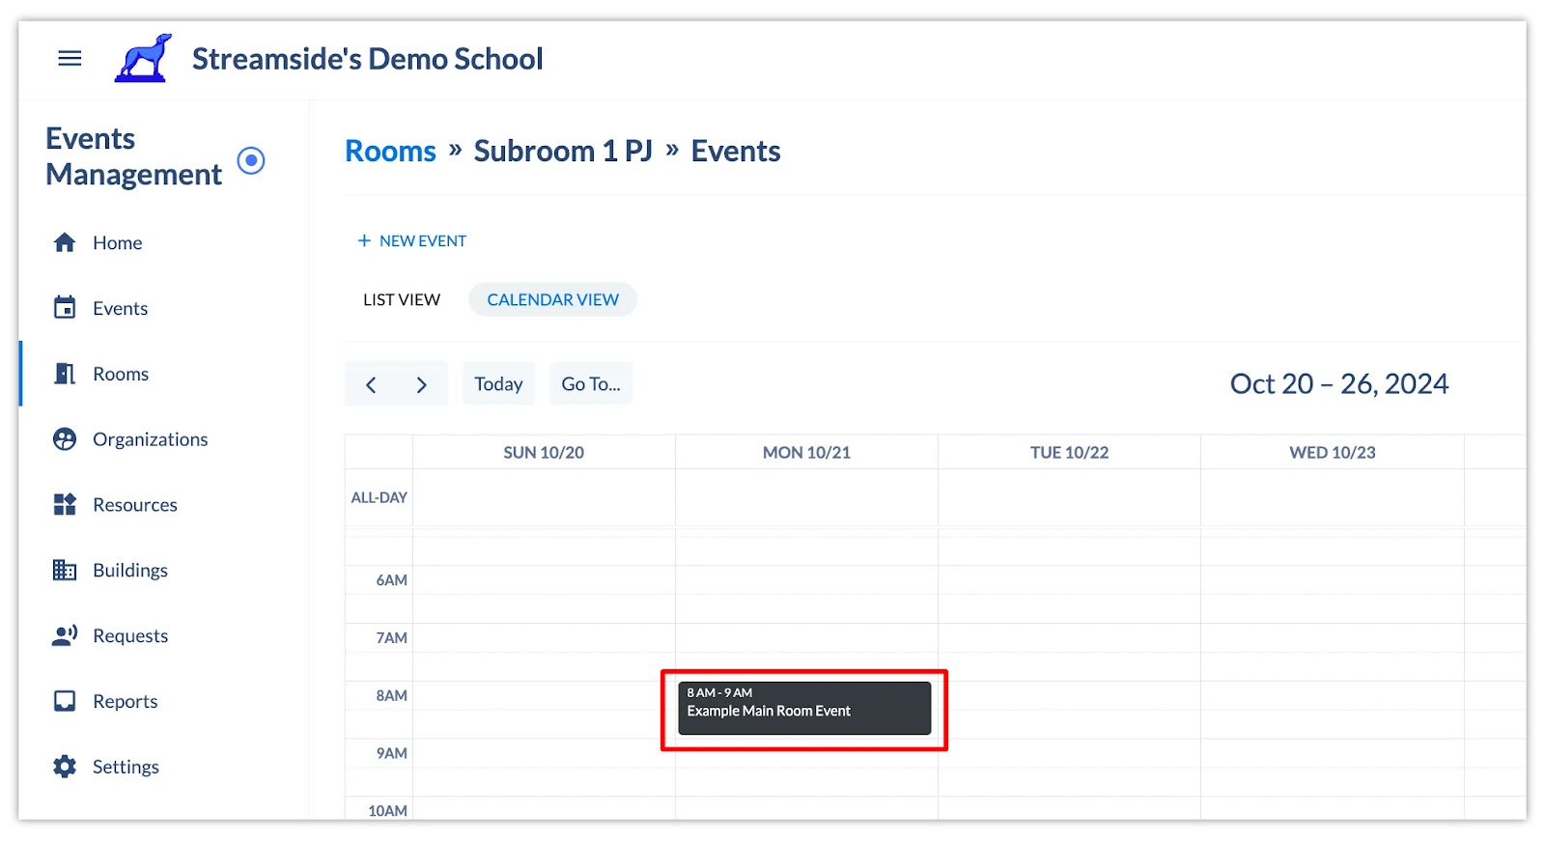The image size is (1545, 842).
Task: Click the Subroom 1 PJ breadcrumb text
Action: 563,152
